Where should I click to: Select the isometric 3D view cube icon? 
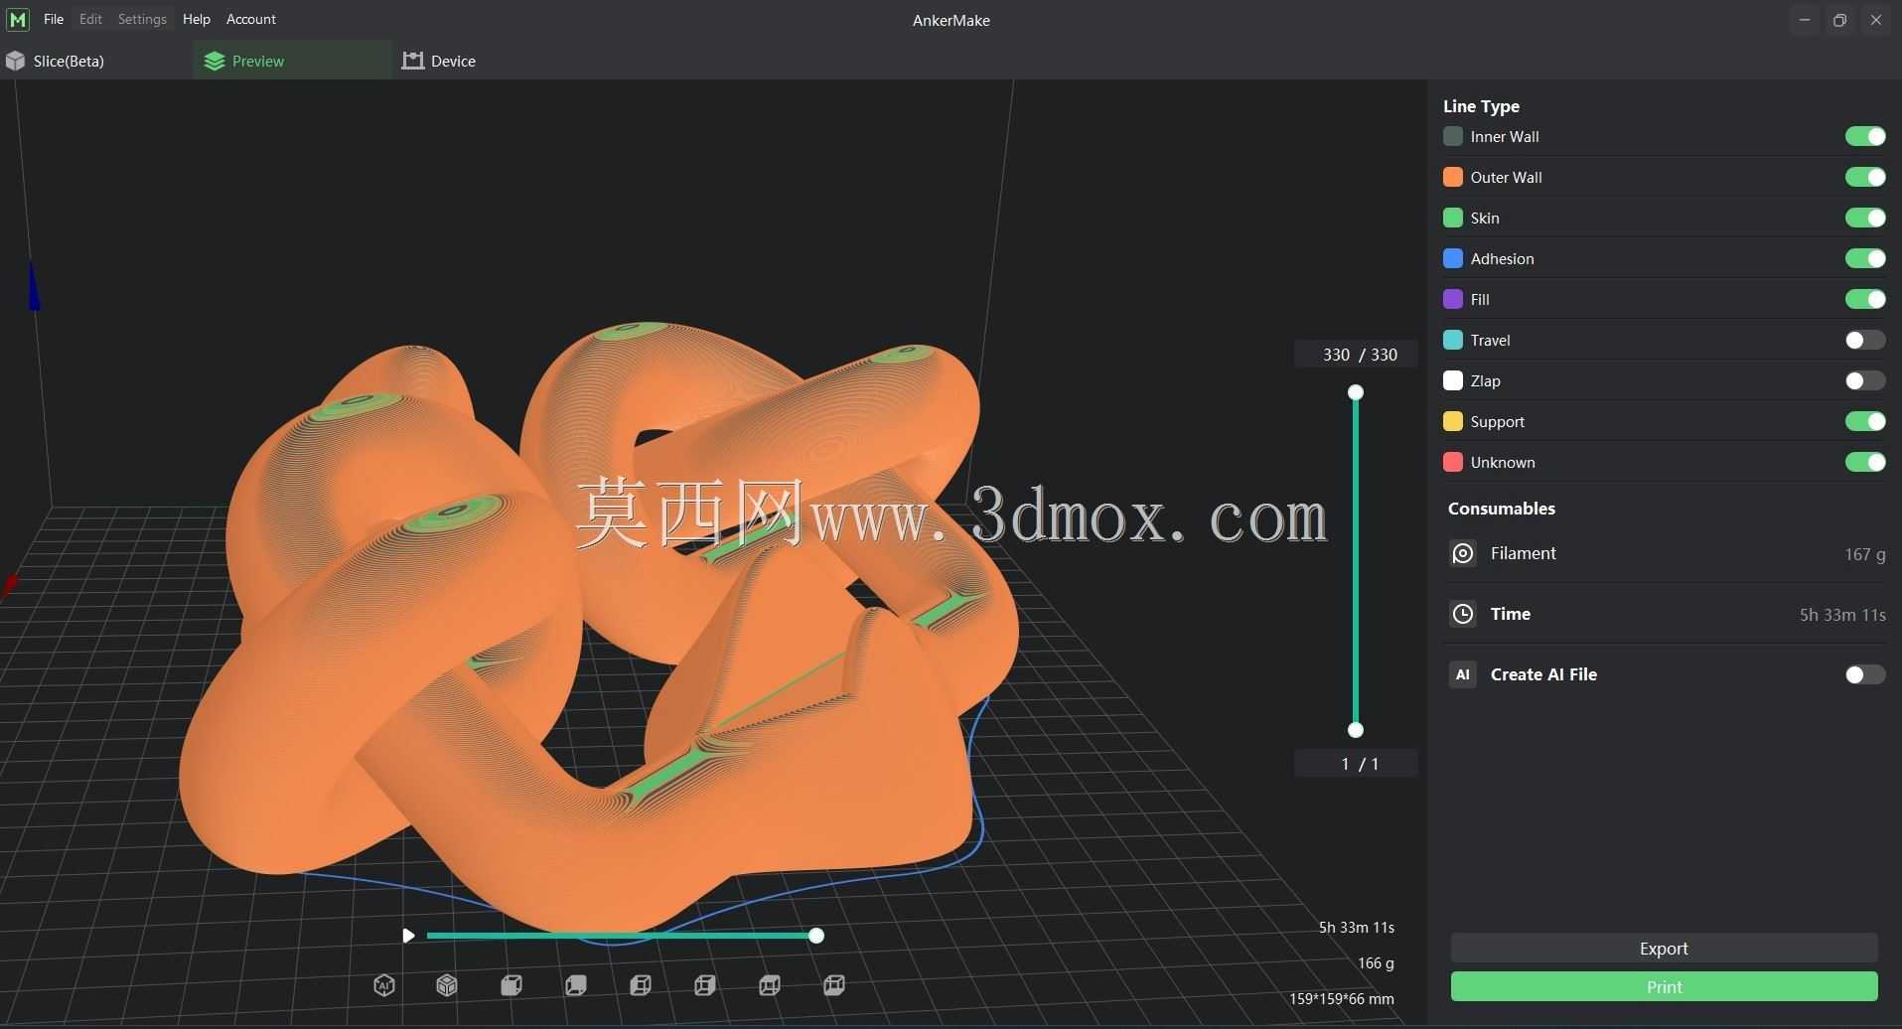pyautogui.click(x=447, y=985)
